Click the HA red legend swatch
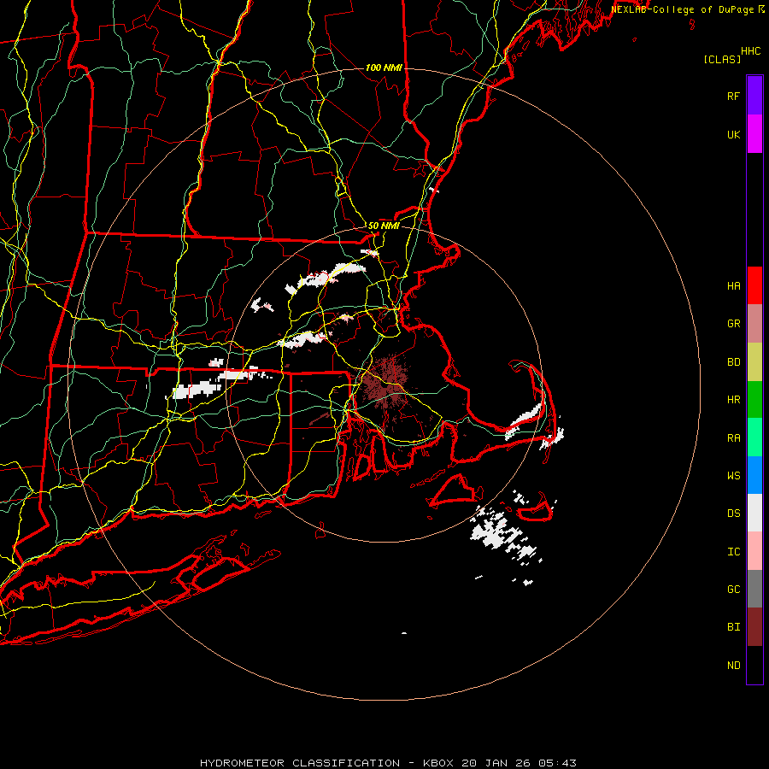The image size is (769, 769). [x=754, y=285]
